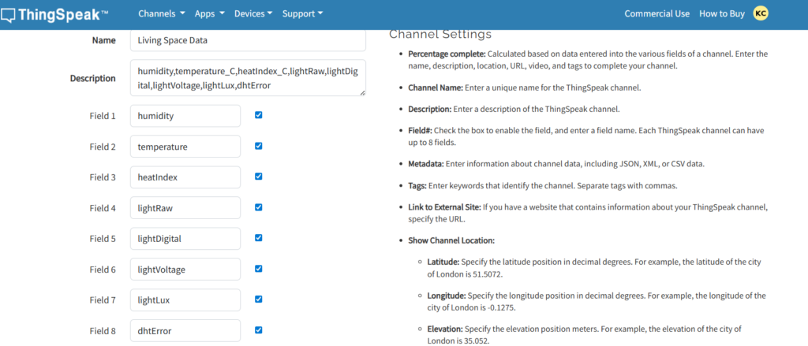Uncheck the Field 5 lightDigital checkbox
808x346 pixels.
(x=259, y=238)
